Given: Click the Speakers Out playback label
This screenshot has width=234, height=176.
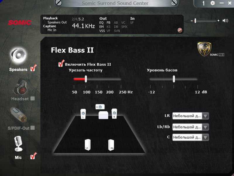Looking at the screenshot, I should [x=57, y=22].
